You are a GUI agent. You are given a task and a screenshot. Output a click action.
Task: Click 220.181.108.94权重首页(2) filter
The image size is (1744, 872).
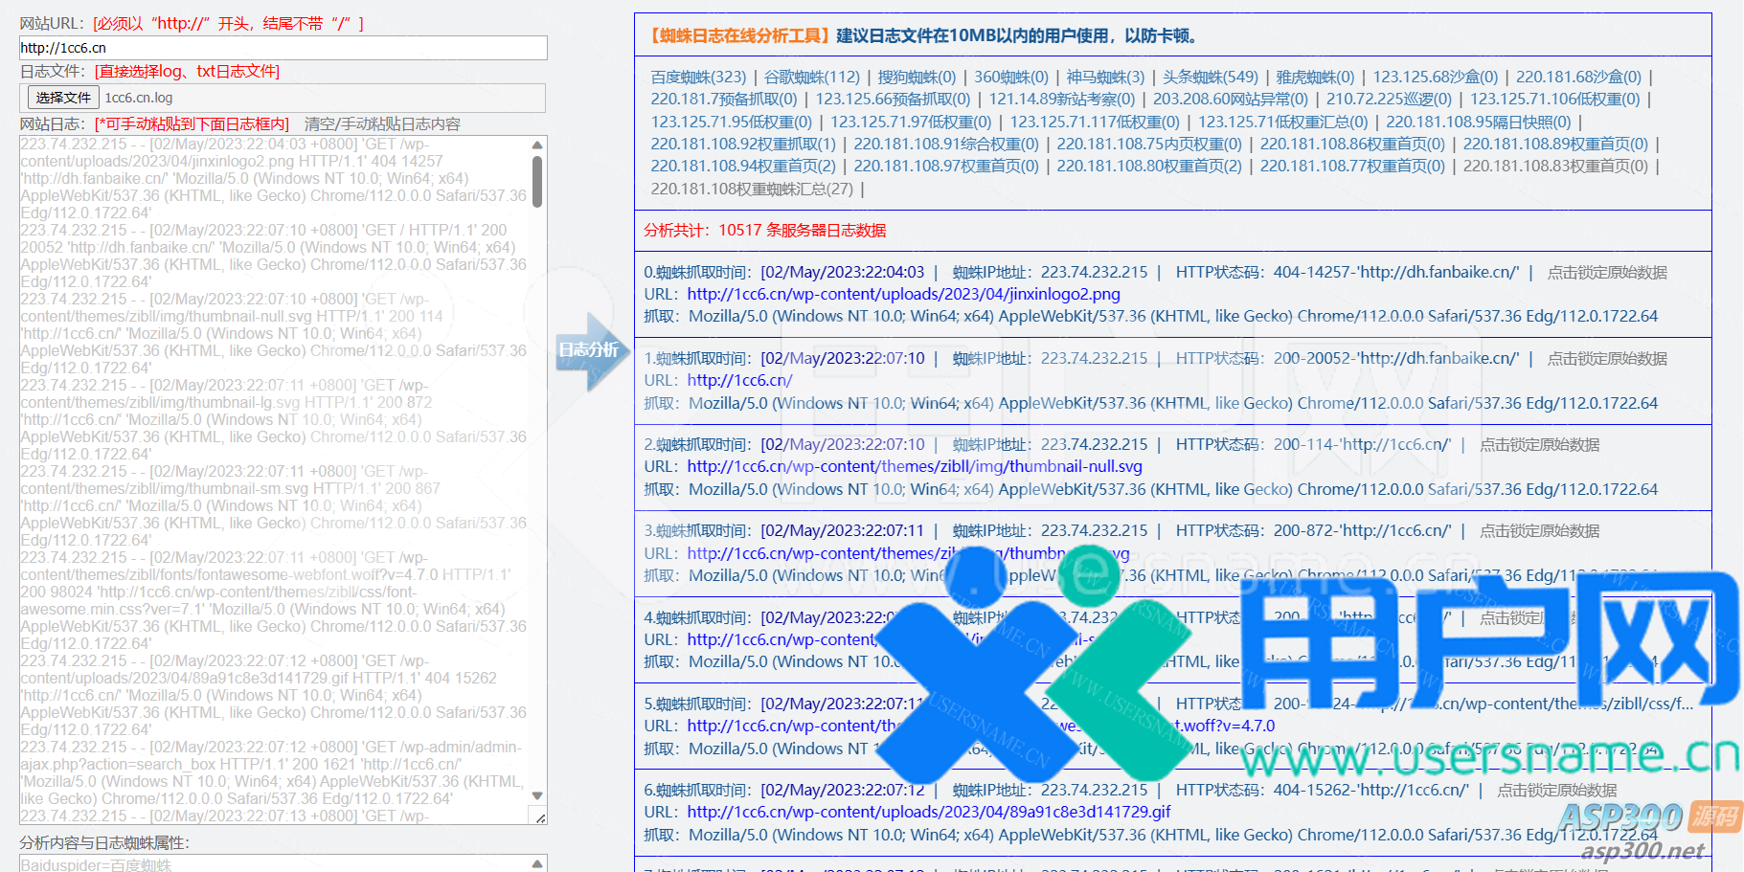pyautogui.click(x=743, y=166)
